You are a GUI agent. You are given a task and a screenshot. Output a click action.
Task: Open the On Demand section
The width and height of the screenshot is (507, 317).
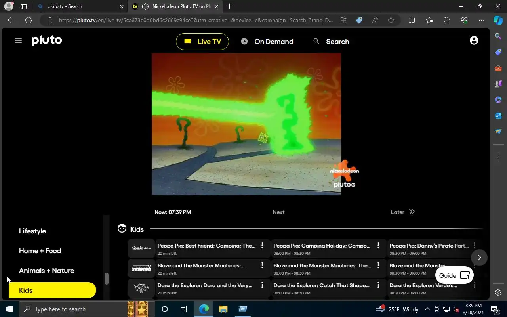267,42
